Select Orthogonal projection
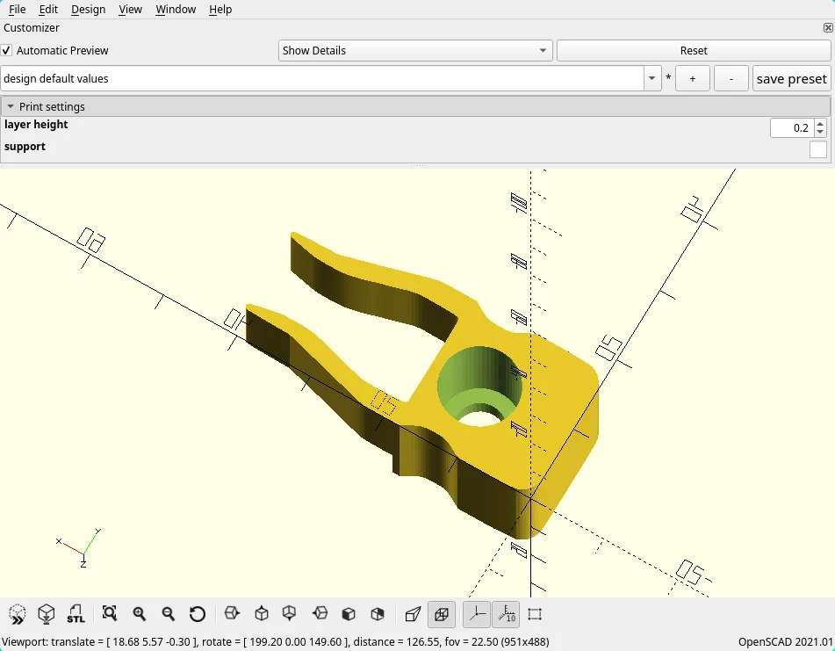 point(442,614)
